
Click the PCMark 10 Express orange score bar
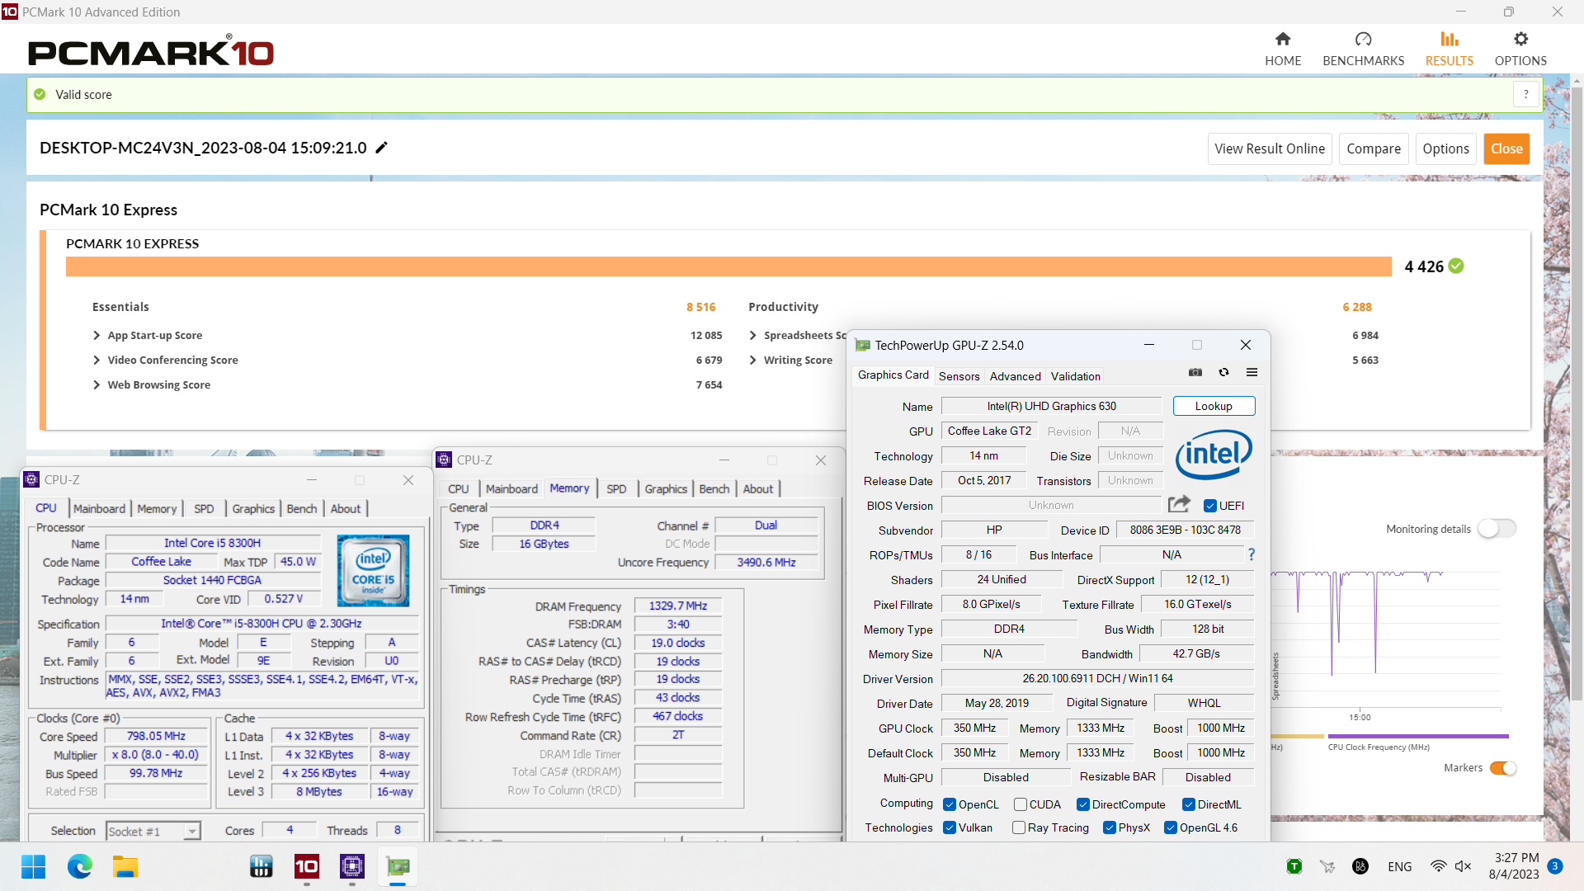tap(728, 266)
